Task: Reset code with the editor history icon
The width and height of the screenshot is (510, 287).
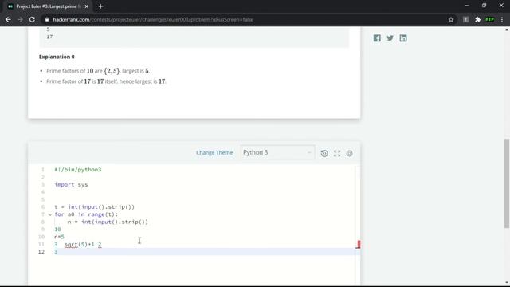Action: (x=324, y=153)
